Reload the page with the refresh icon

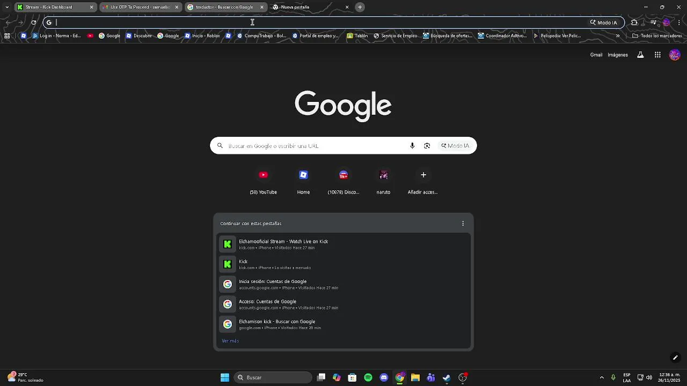[33, 23]
